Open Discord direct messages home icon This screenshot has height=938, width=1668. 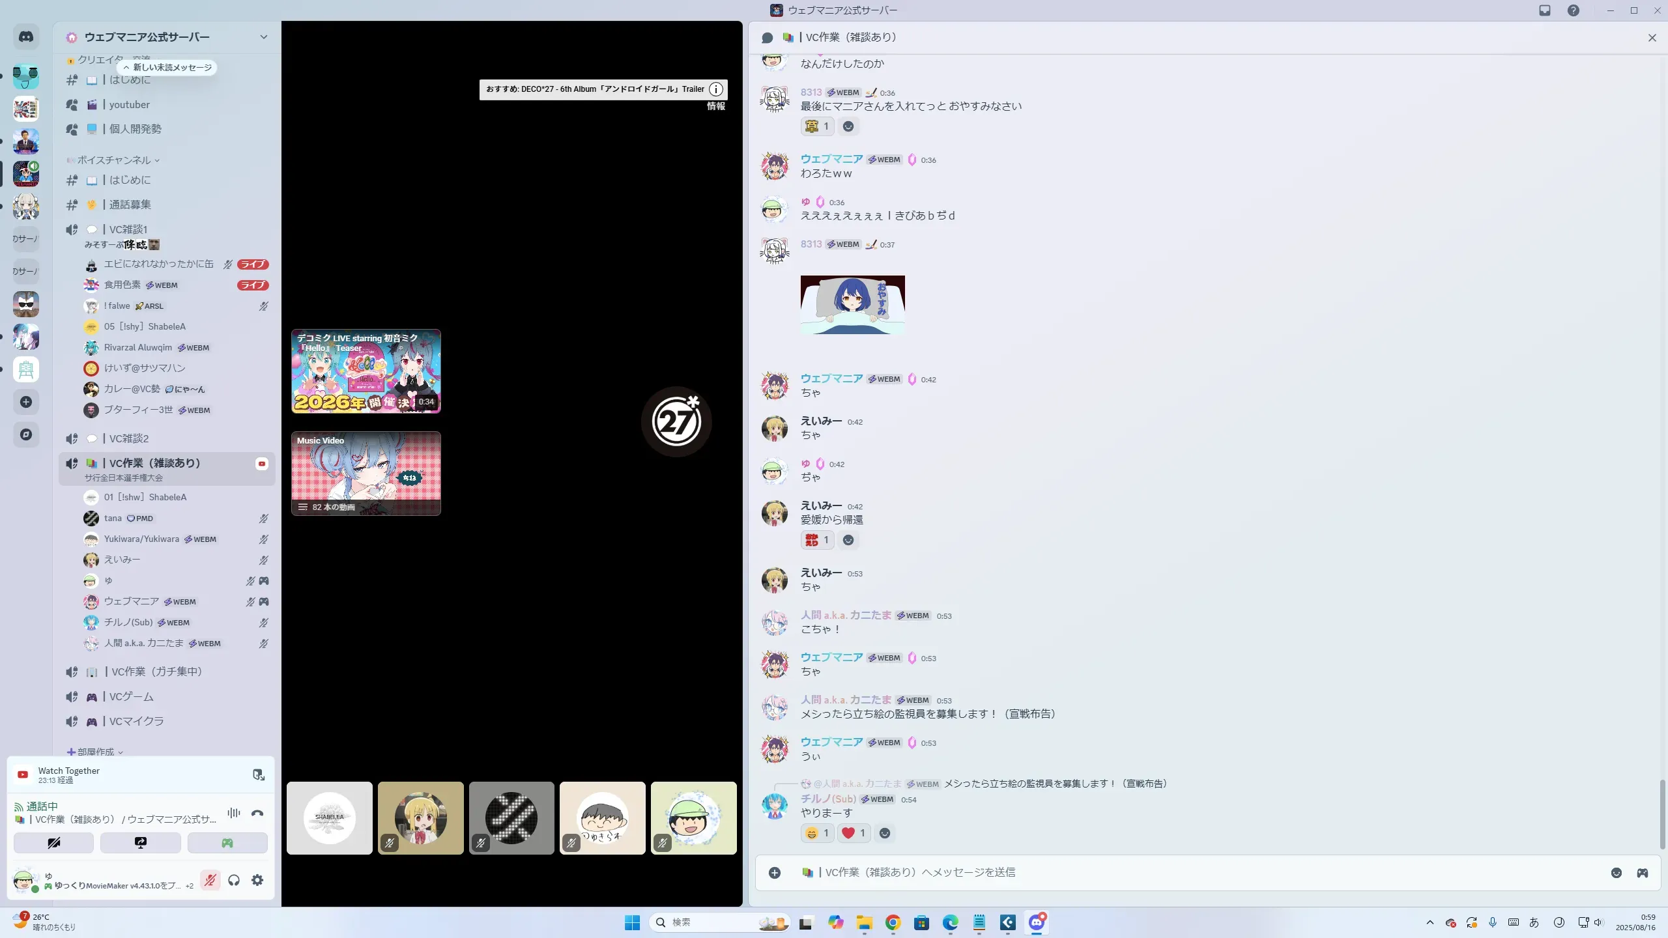(26, 37)
